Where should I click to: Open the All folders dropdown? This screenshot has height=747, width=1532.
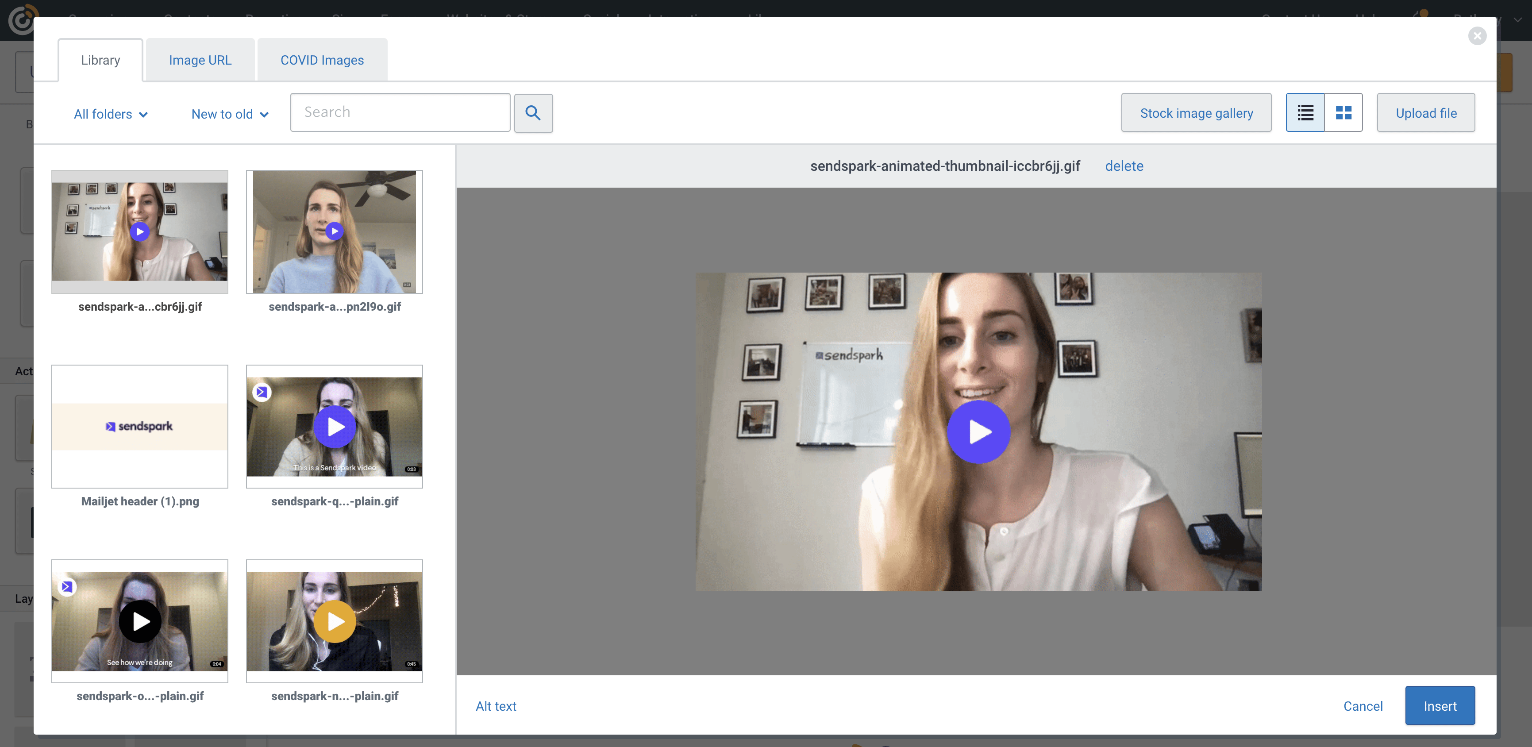(x=111, y=114)
